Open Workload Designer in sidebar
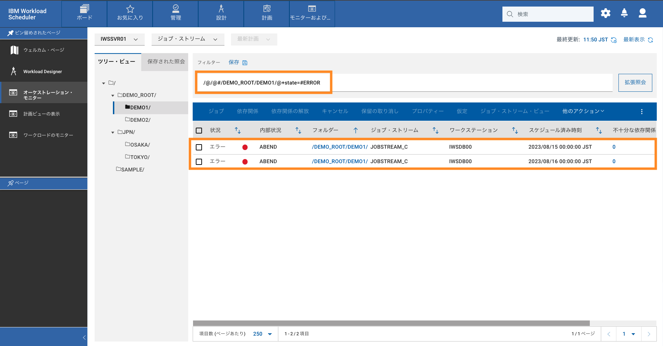Screen dimensions: 663x346 pos(44,71)
